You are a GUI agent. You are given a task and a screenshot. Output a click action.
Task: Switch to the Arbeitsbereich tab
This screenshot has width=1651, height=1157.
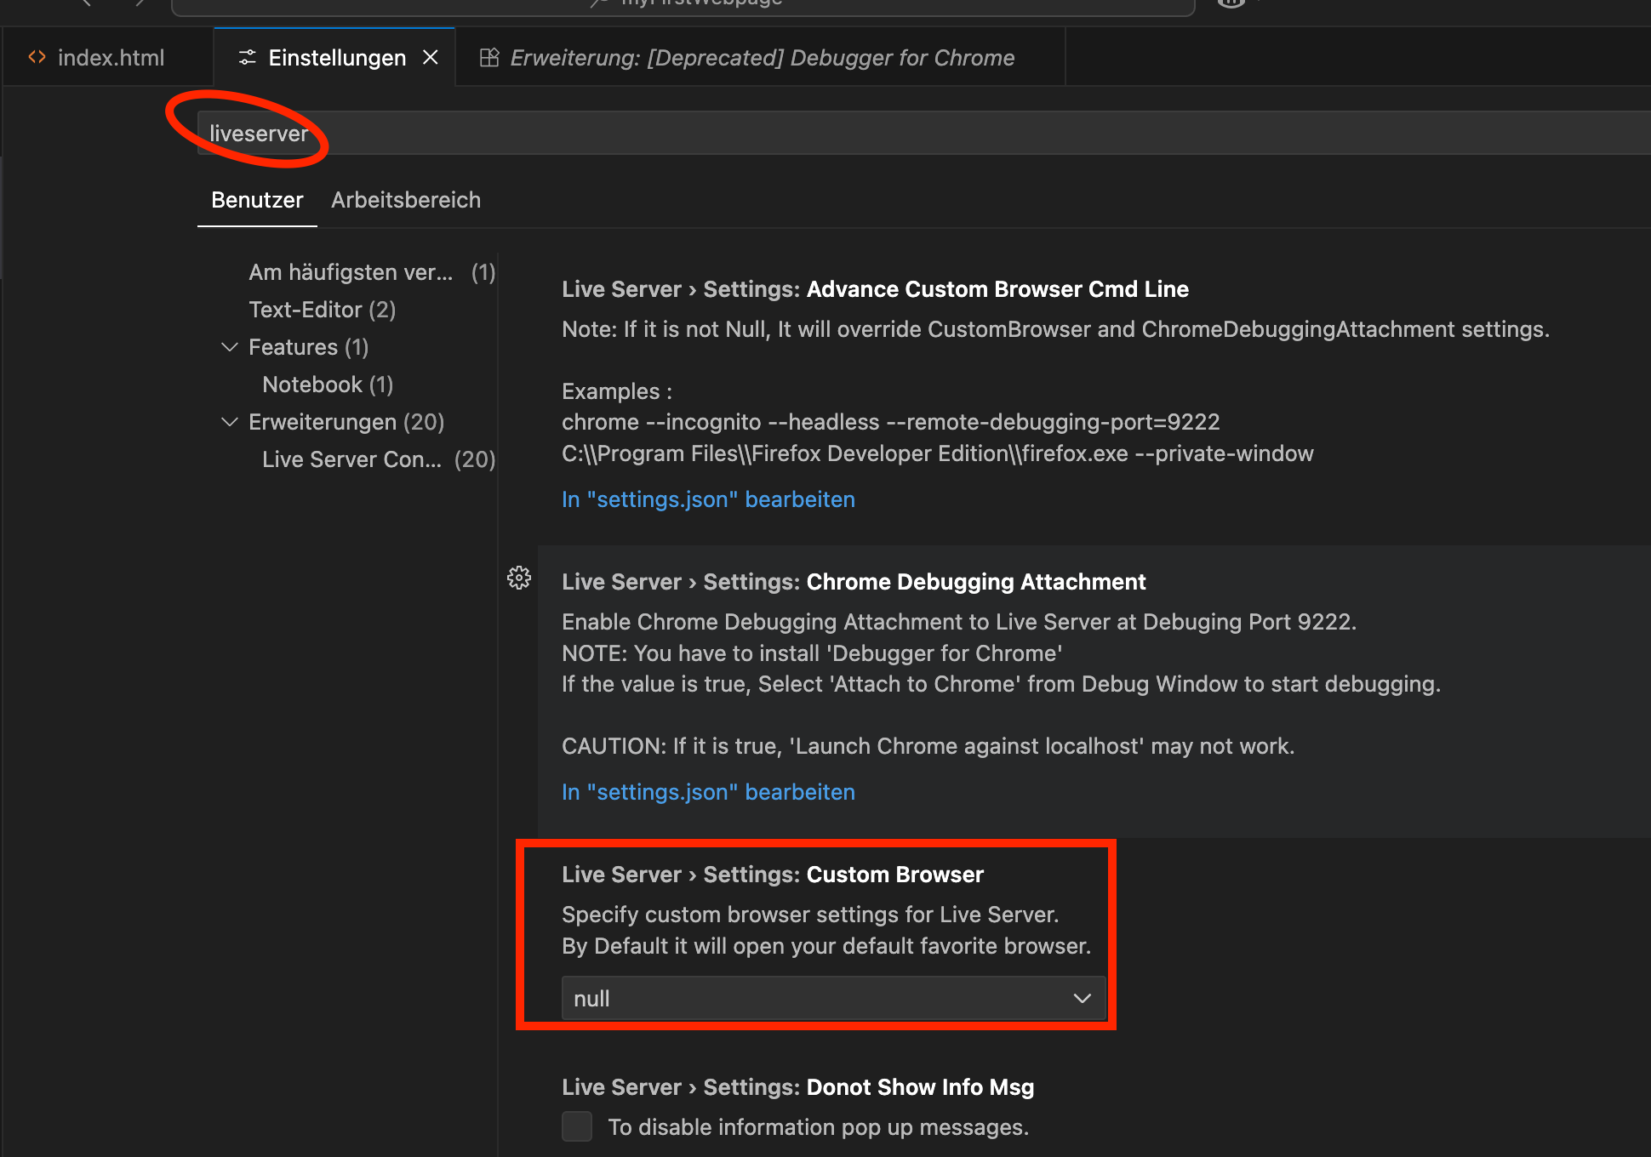406,200
